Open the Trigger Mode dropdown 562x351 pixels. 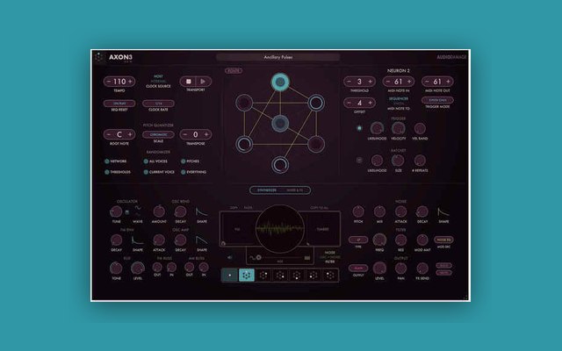coord(437,100)
